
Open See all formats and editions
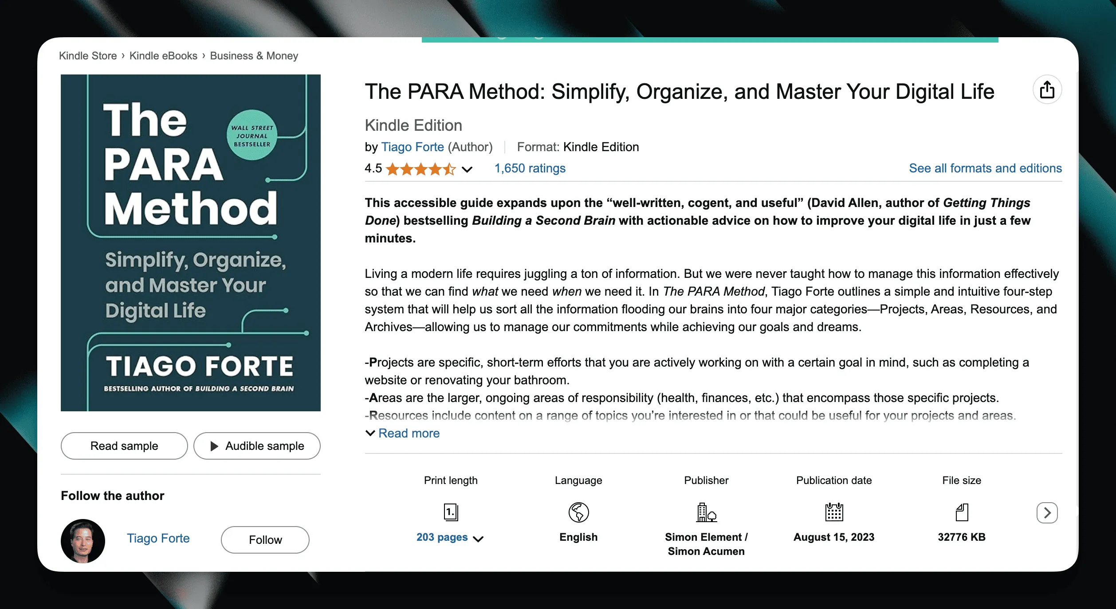click(984, 168)
